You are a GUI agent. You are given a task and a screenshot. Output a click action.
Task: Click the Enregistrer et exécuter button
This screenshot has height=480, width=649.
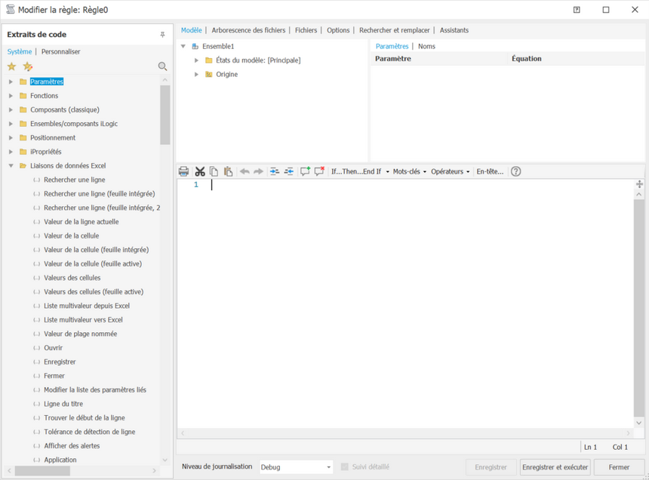[555, 466]
